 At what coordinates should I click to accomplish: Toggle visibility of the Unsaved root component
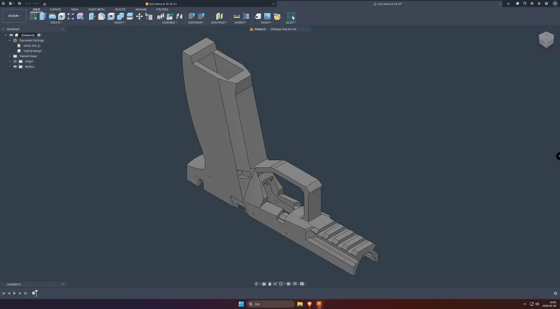pos(11,35)
